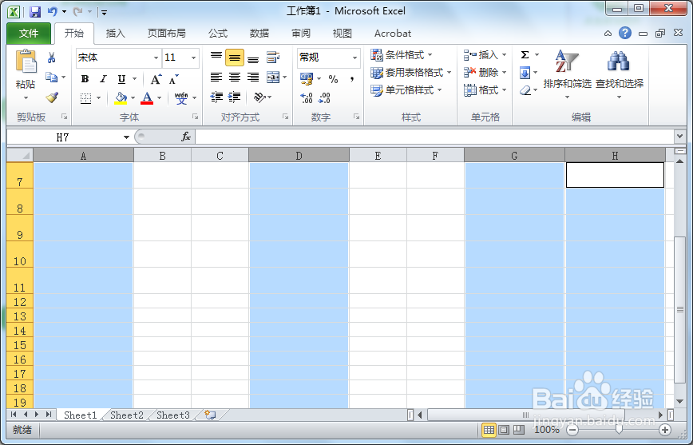The width and height of the screenshot is (693, 445).
Task: Click the Fill down arrow icon
Action: (x=525, y=73)
